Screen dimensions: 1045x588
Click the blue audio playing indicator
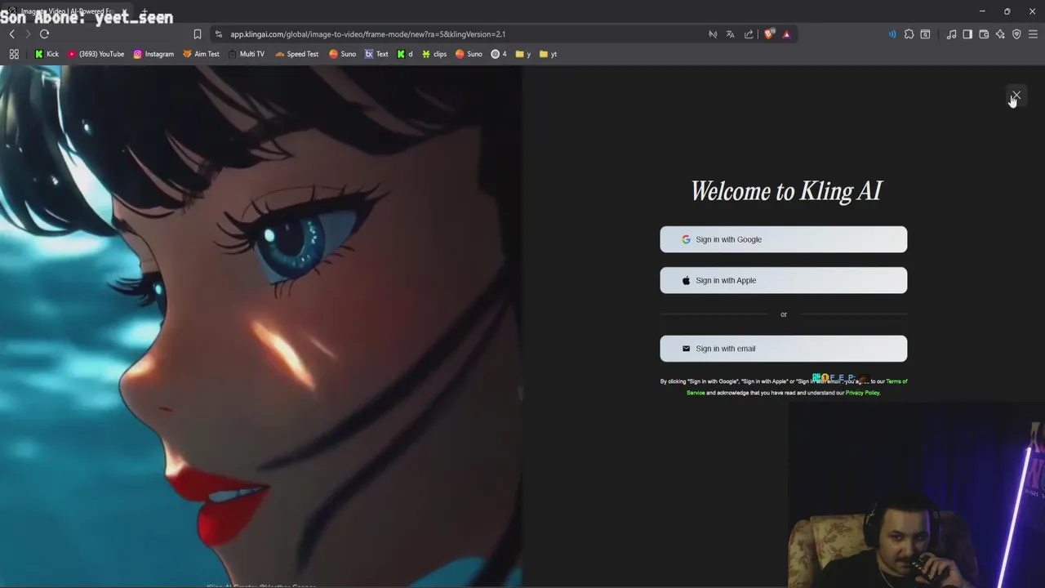[x=892, y=34]
